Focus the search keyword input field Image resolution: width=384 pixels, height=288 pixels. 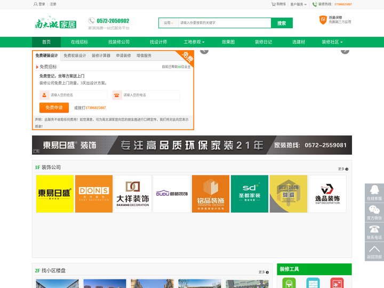pyautogui.click(x=225, y=23)
